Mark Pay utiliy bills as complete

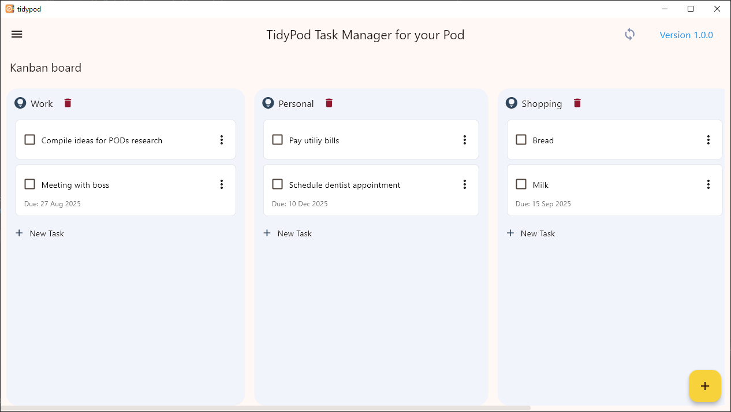(x=278, y=140)
